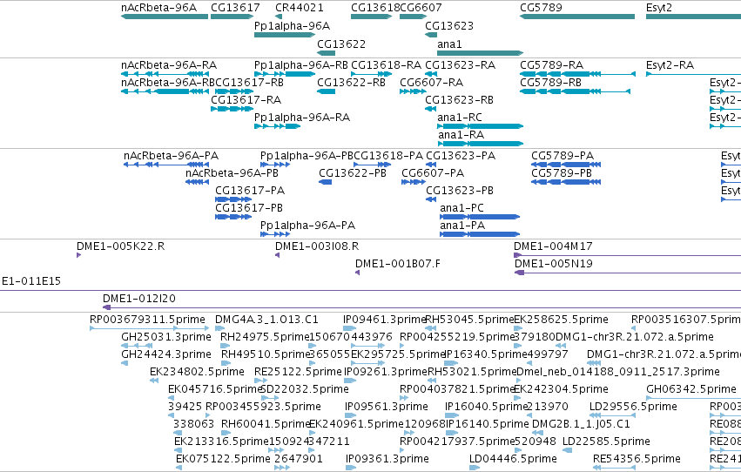Open protein Pp1alpha-96A-PA
This screenshot has height=472, width=741.
[275, 234]
